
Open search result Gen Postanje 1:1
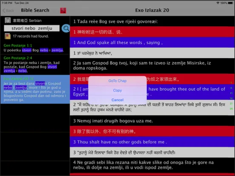click(x=35, y=48)
